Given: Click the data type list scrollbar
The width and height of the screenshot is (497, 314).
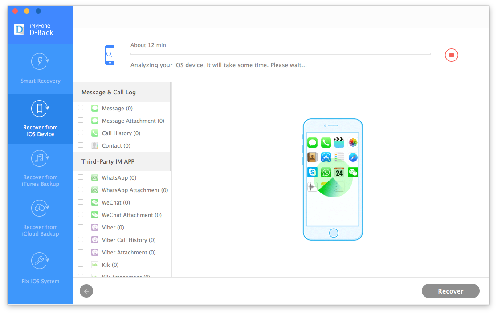Looking at the screenshot, I should tap(171, 127).
